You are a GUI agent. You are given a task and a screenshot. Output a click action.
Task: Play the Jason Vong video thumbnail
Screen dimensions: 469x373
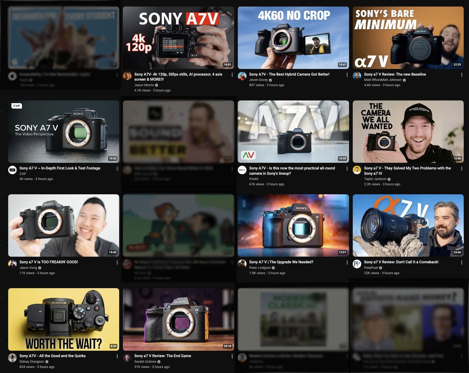coord(64,225)
